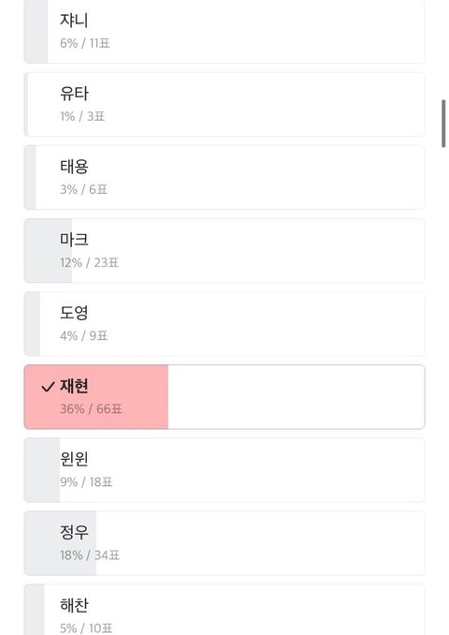The width and height of the screenshot is (449, 635).
Task: Vote for the 유타 option
Action: [x=224, y=105]
